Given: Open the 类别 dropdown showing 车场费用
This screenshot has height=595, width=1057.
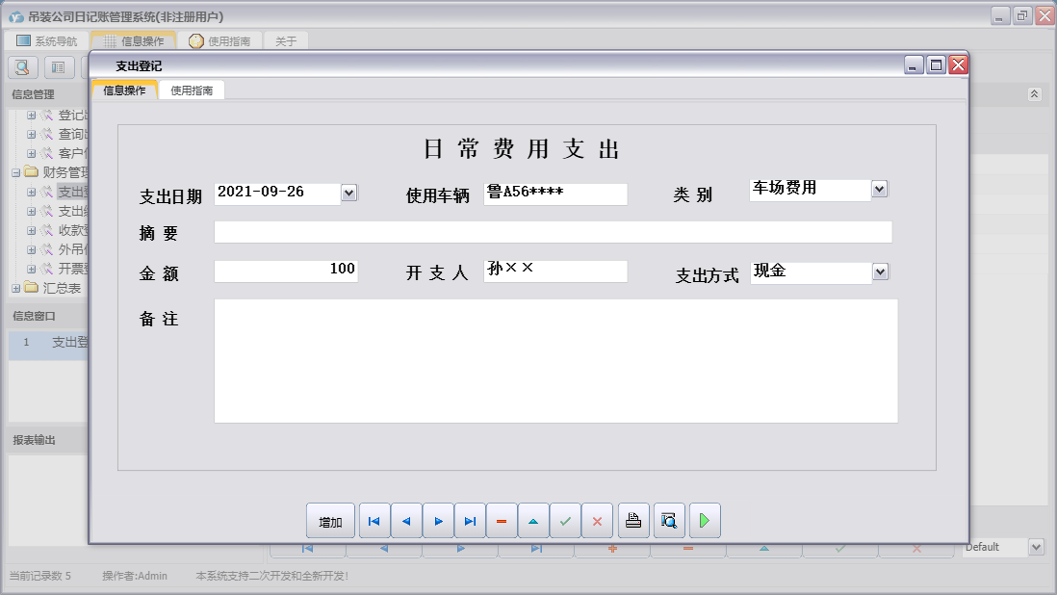Looking at the screenshot, I should tap(879, 189).
